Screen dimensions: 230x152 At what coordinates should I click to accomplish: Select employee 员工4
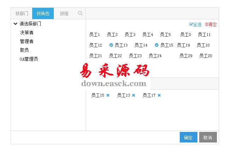(x=148, y=35)
